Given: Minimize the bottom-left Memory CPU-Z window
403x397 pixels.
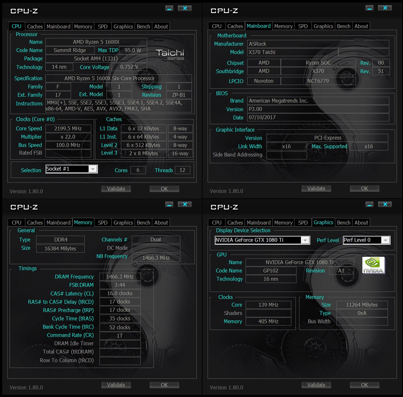Looking at the screenshot, I should pos(170,204).
